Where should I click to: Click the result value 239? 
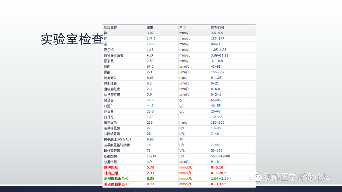[149, 123]
